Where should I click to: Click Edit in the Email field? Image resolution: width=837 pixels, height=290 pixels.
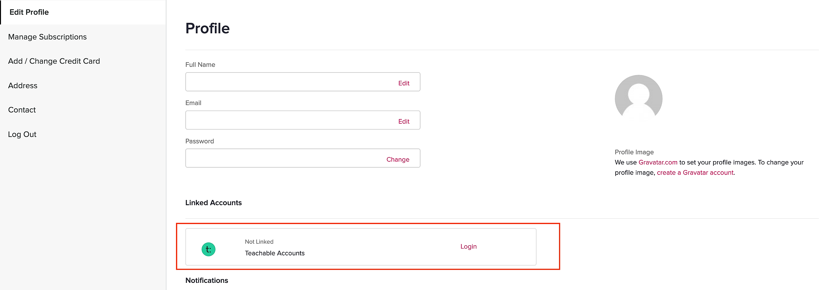click(x=404, y=121)
